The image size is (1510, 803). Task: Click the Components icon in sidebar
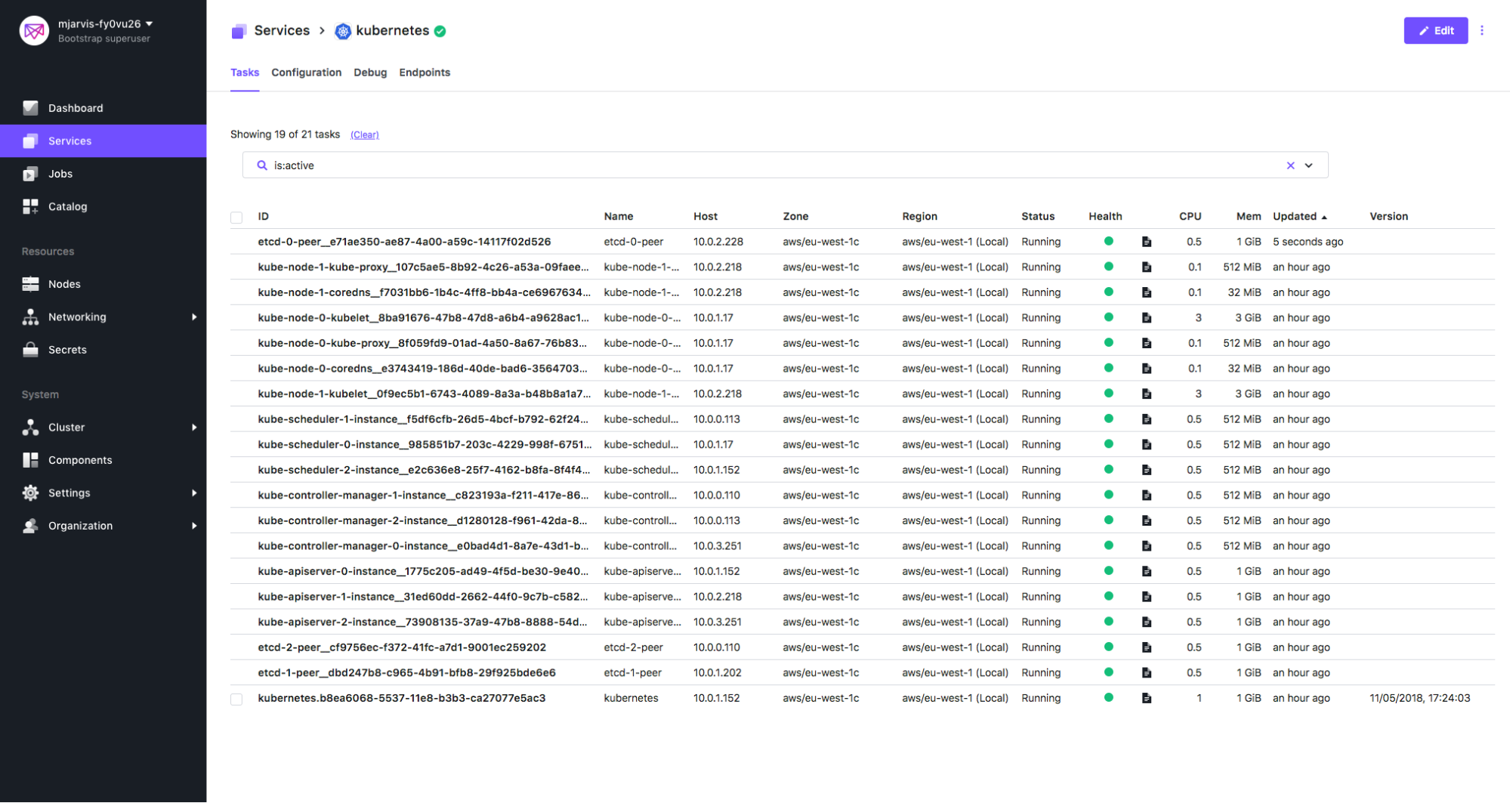click(x=30, y=460)
